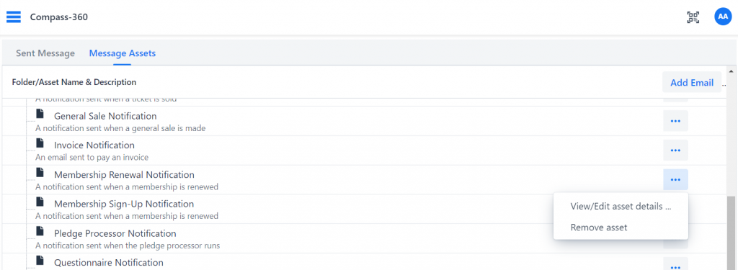Open the hamburger navigation menu
Screen dimensions: 738x270
pos(13,17)
